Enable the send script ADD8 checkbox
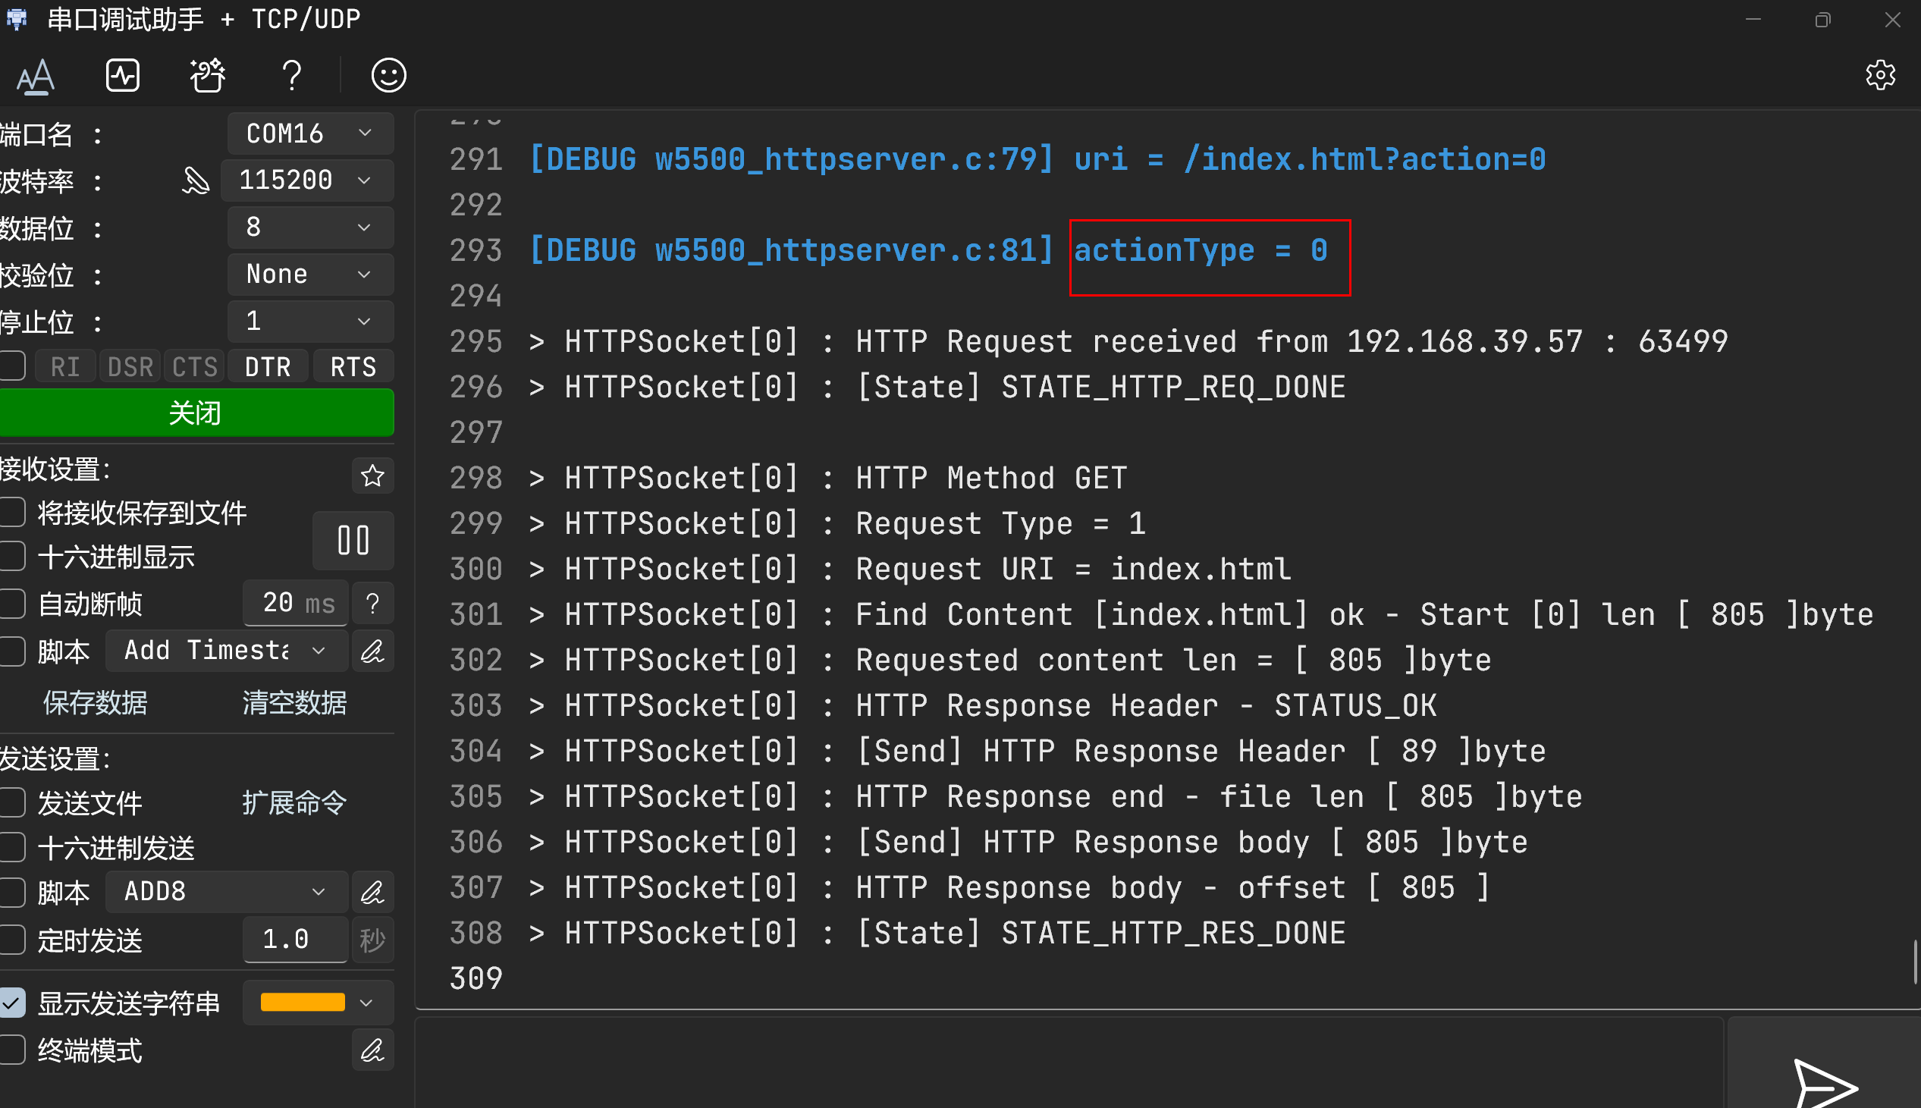The width and height of the screenshot is (1921, 1108). 12,892
